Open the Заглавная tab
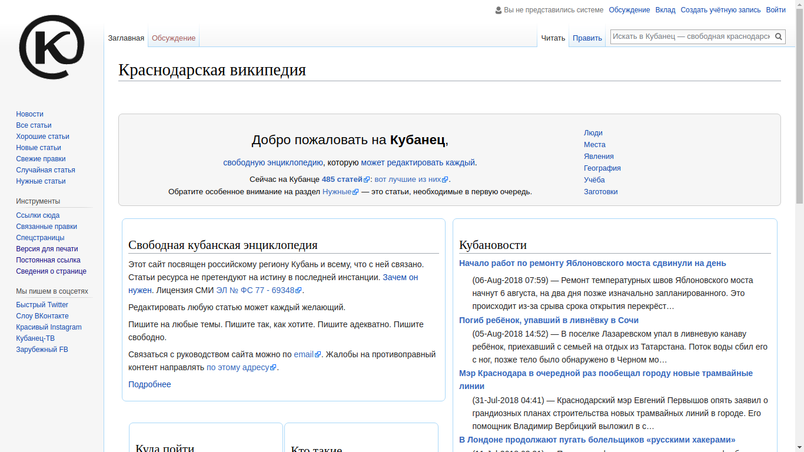The height and width of the screenshot is (452, 804). pos(126,38)
